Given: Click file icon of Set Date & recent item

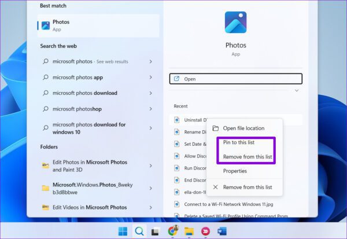Looking at the screenshot, I should pyautogui.click(x=176, y=144).
